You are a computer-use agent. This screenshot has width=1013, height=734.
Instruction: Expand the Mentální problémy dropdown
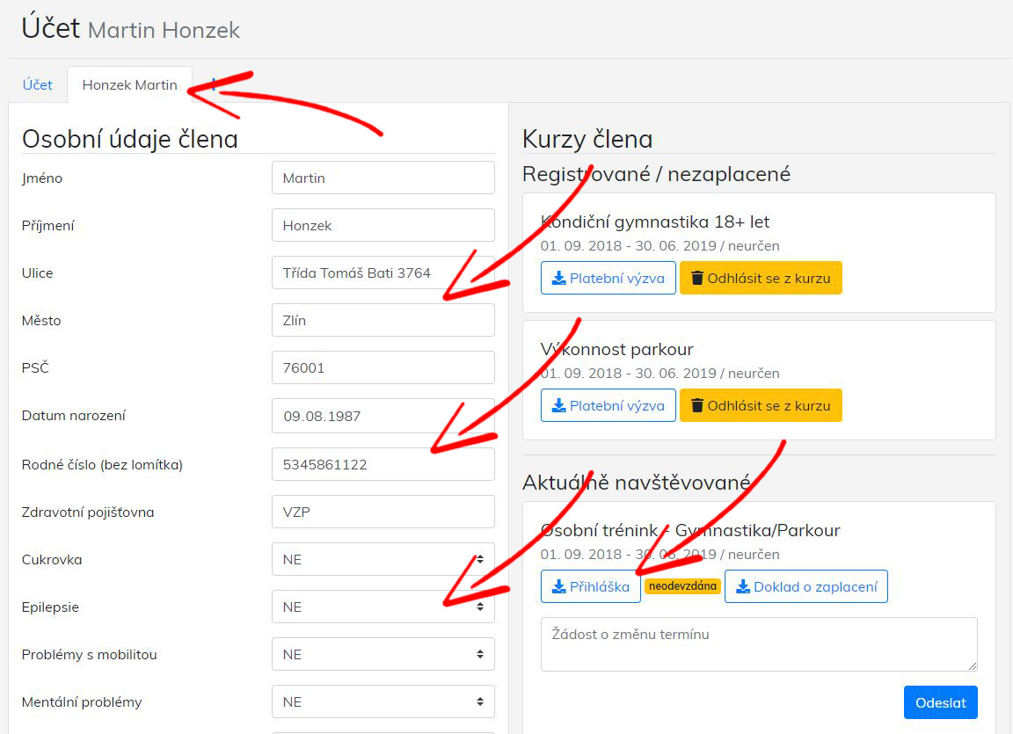tap(383, 702)
